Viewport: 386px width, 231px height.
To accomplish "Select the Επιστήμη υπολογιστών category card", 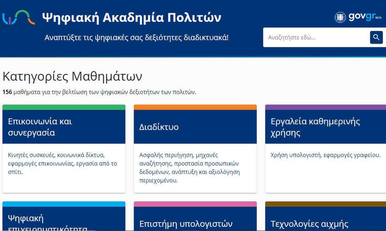I will (x=186, y=223).
